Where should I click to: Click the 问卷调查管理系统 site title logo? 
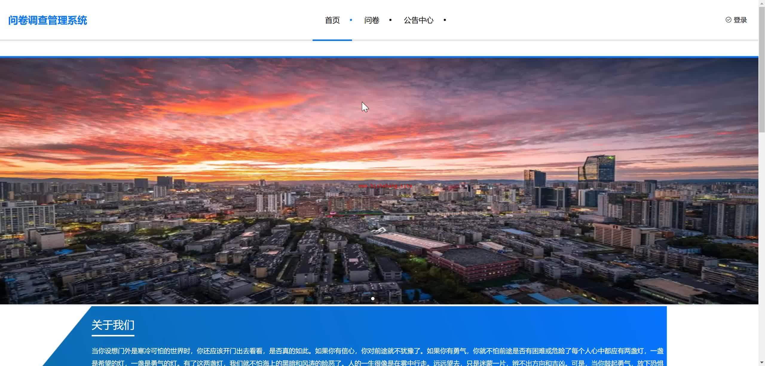(48, 20)
